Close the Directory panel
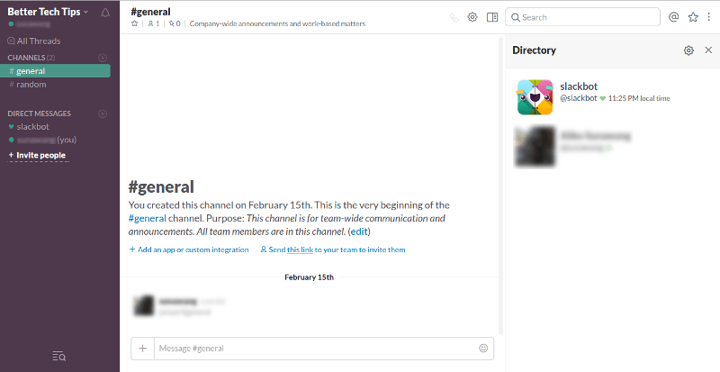Screen dimensions: 720x372 [x=708, y=50]
